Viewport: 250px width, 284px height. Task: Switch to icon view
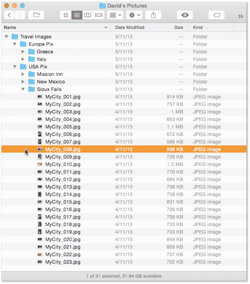point(66,15)
